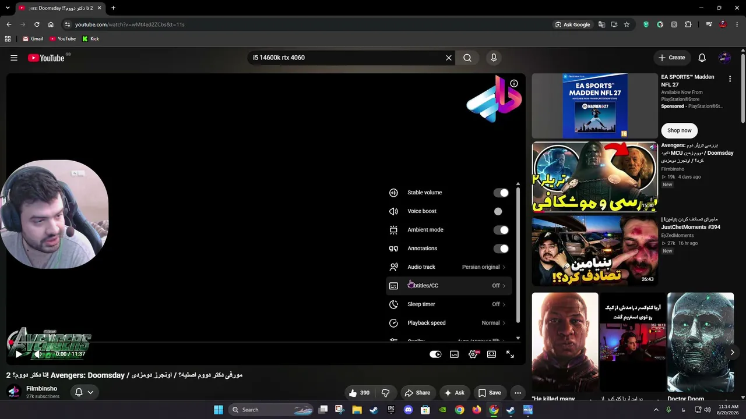The image size is (746, 419).
Task: Enable Voice boost switch
Action: pos(501,211)
